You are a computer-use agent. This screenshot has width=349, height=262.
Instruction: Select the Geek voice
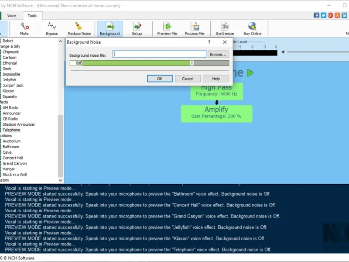[x=7, y=69]
